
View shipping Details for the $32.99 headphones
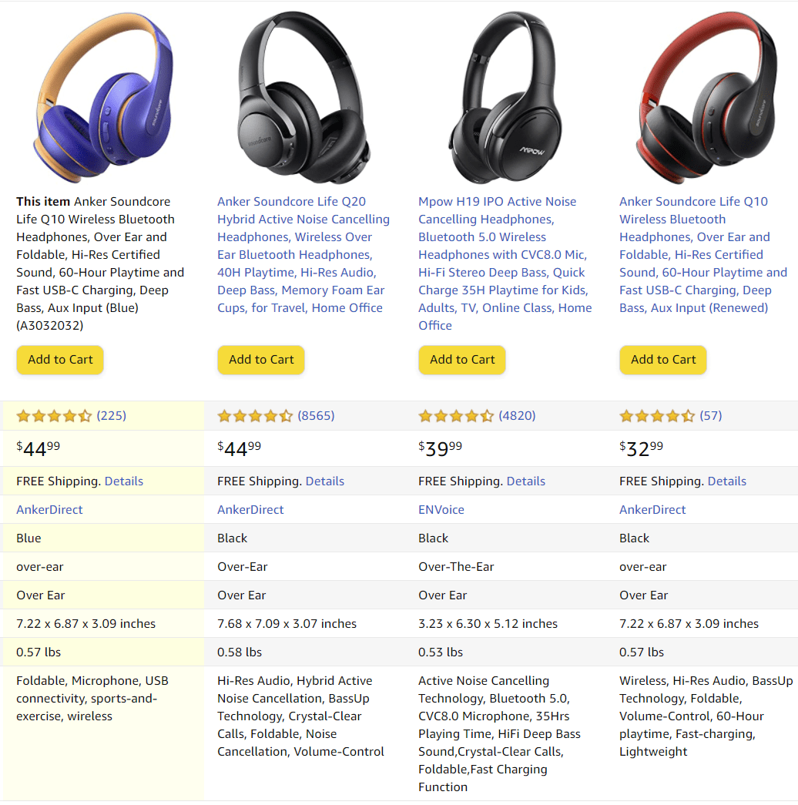pyautogui.click(x=726, y=481)
